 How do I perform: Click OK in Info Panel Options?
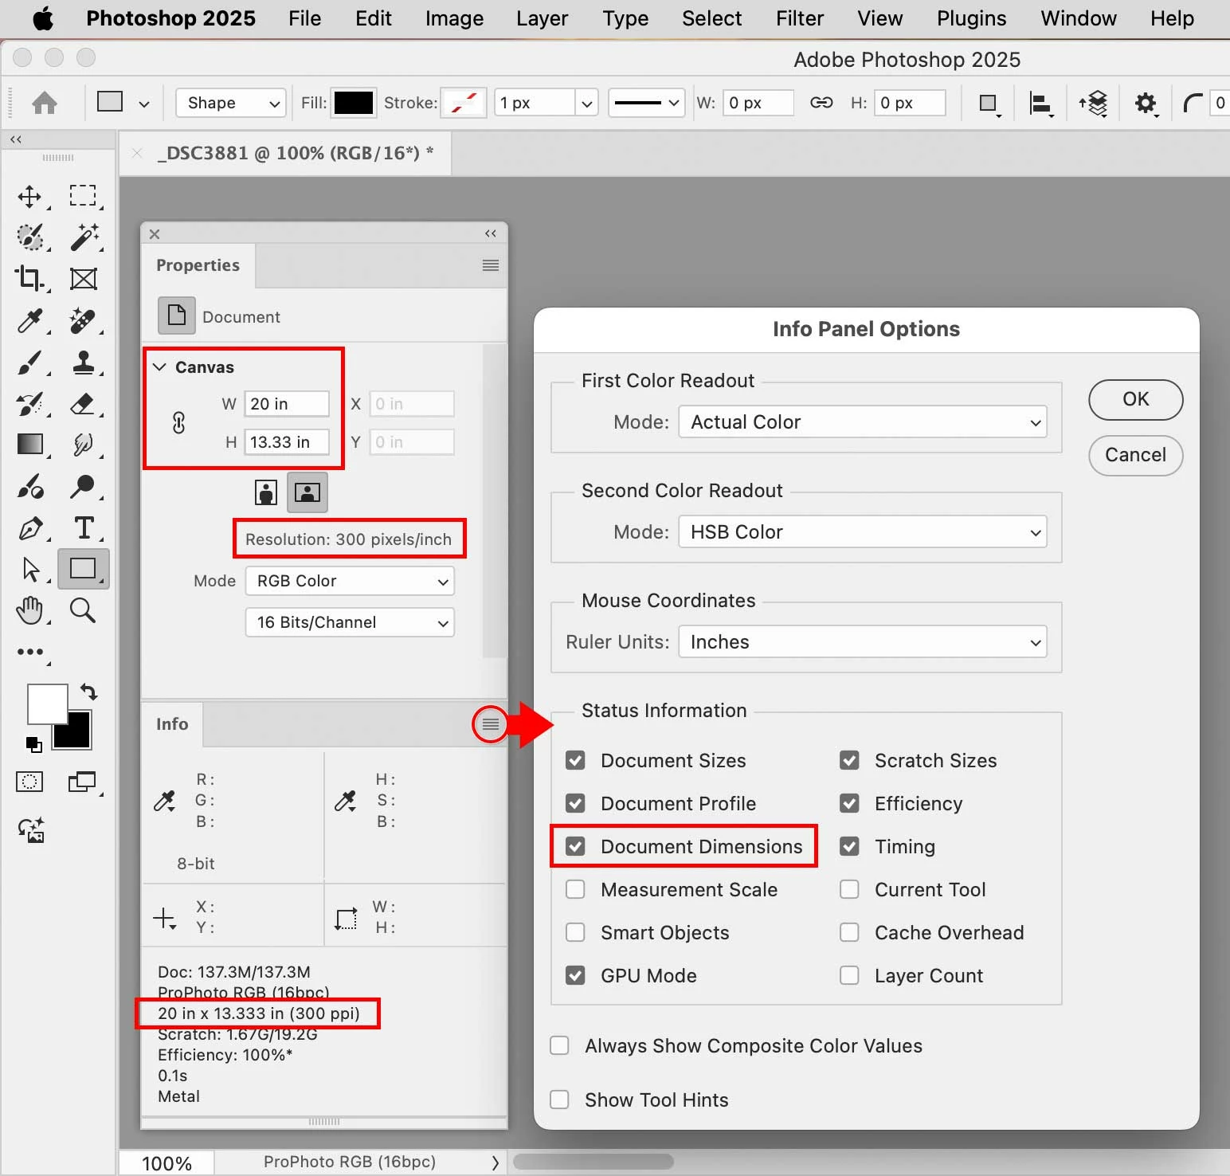[1136, 399]
